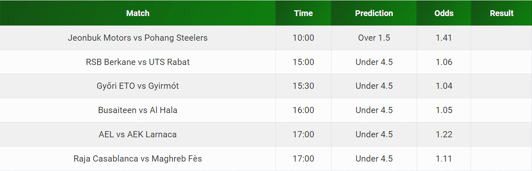
Task: Open Raja Casablanca vs Maghreb Fès match
Action: click(x=138, y=159)
